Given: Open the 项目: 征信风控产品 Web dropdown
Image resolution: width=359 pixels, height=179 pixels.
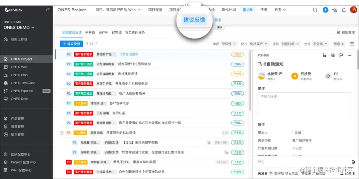Looking at the screenshot, I should click(x=118, y=10).
